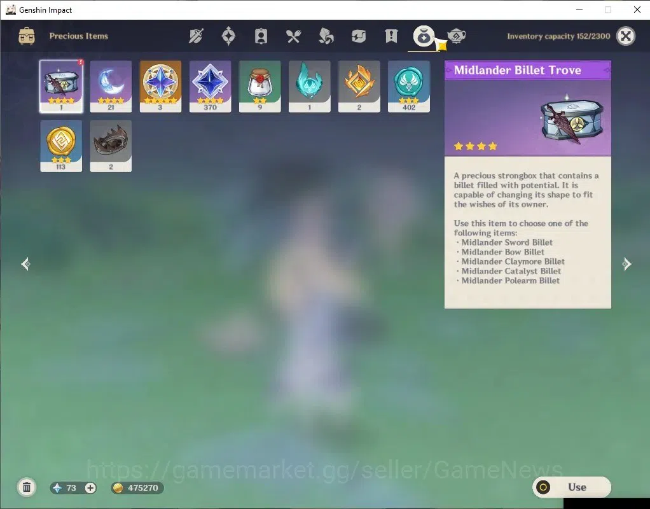Open the Artifacts inventory tab

[x=228, y=36]
